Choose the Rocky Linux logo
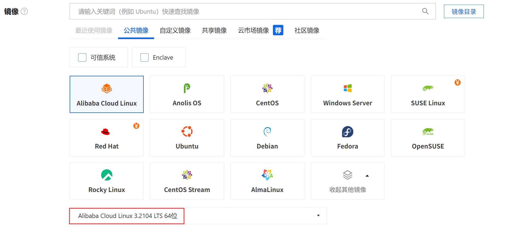This screenshot has height=227, width=515. [x=107, y=175]
